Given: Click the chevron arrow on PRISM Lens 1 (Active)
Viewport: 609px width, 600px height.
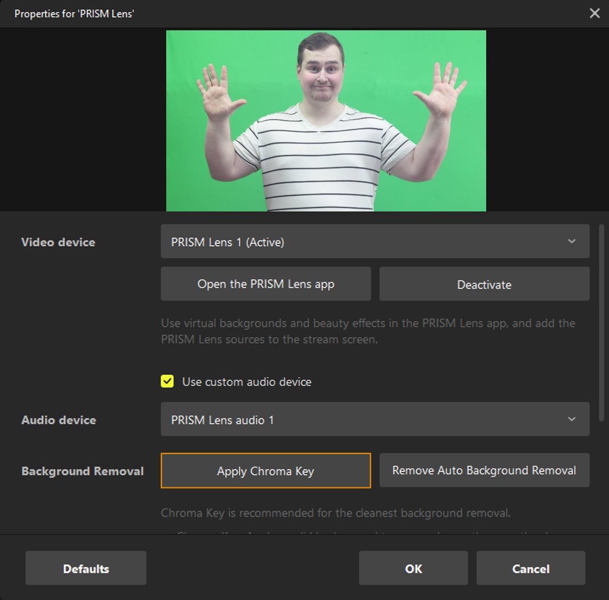Looking at the screenshot, I should pyautogui.click(x=572, y=242).
